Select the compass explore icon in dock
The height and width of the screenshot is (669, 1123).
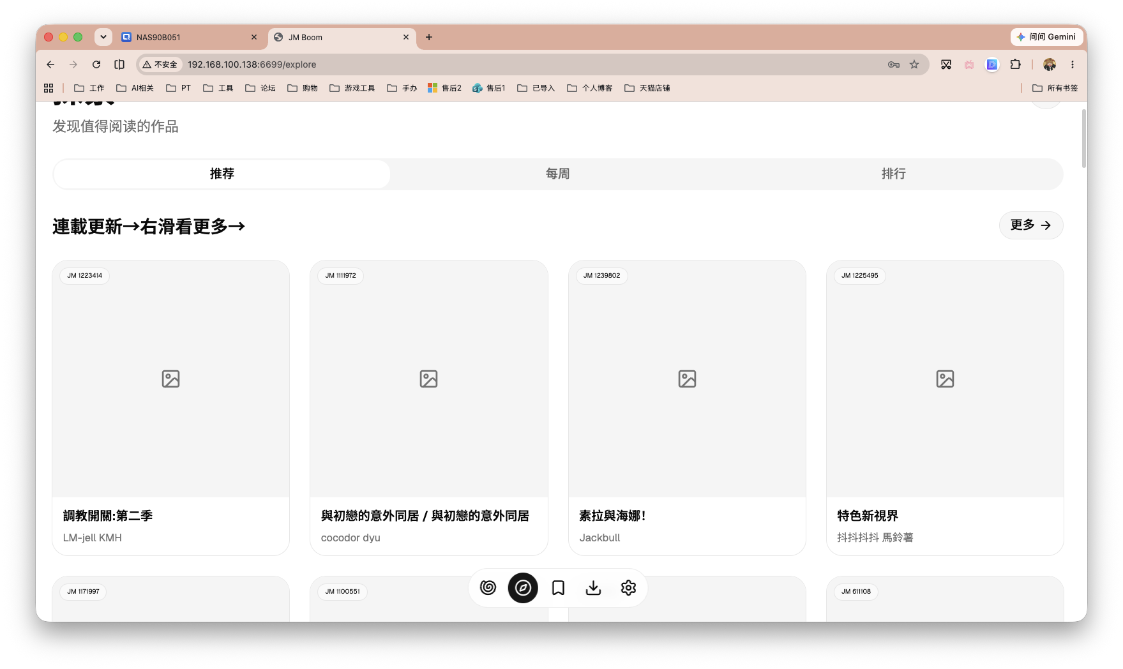click(523, 587)
